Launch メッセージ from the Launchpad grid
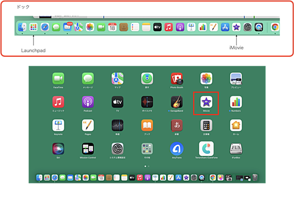The width and height of the screenshot is (294, 197). point(88,78)
